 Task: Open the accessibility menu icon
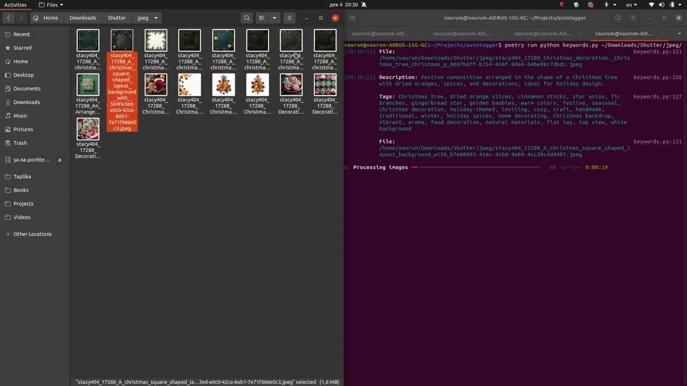(x=606, y=4)
